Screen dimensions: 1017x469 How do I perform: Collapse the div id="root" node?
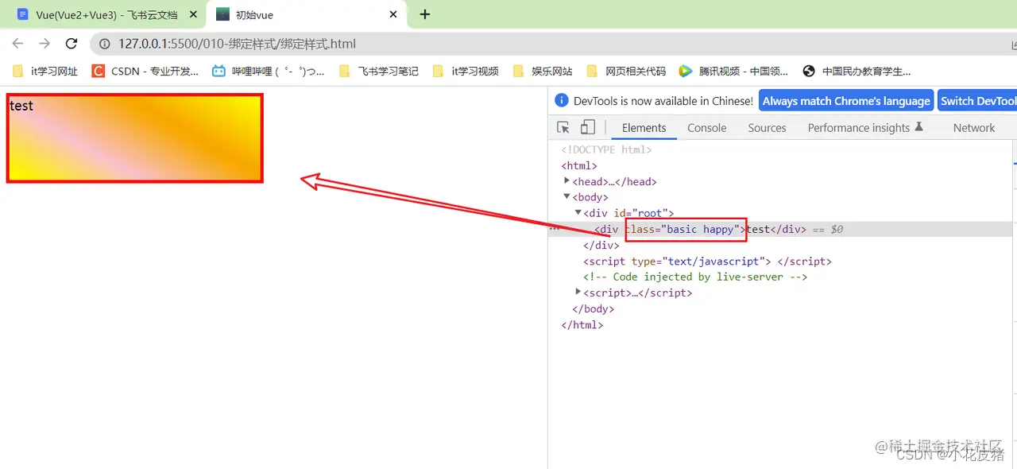point(578,213)
